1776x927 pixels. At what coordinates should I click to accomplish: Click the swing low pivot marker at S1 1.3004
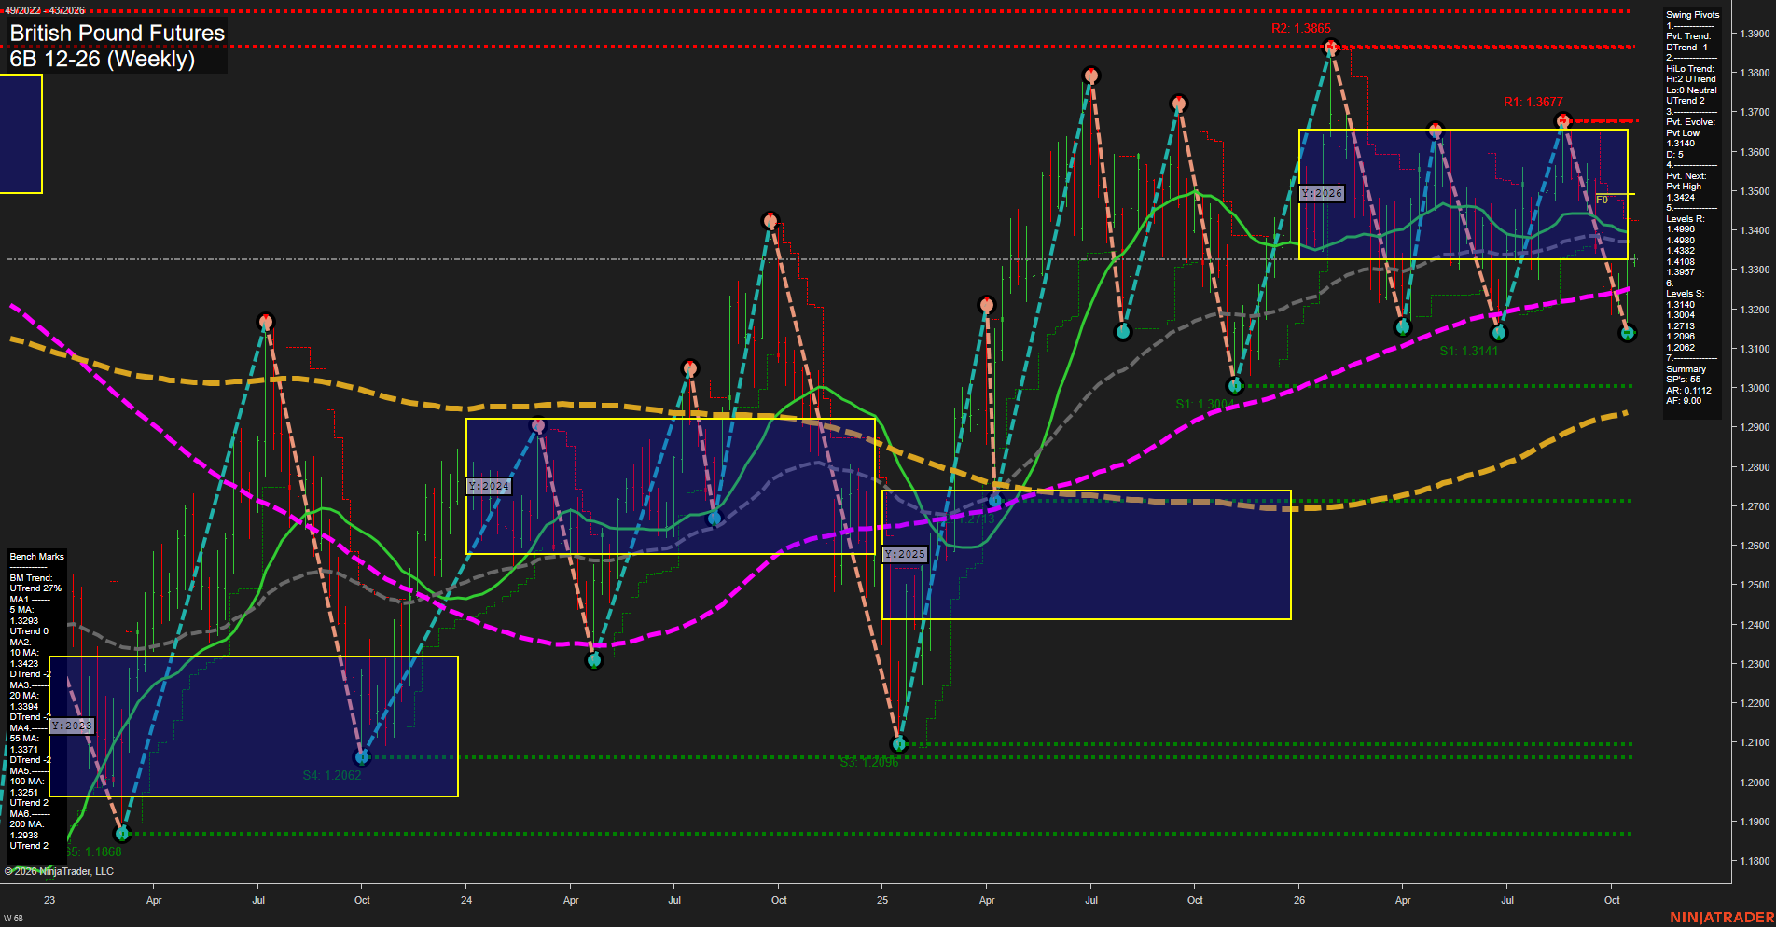(x=1235, y=385)
